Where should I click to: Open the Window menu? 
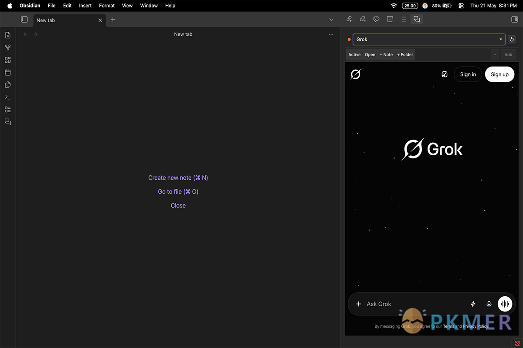pos(149,6)
